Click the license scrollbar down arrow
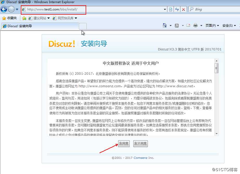 click(216, 134)
